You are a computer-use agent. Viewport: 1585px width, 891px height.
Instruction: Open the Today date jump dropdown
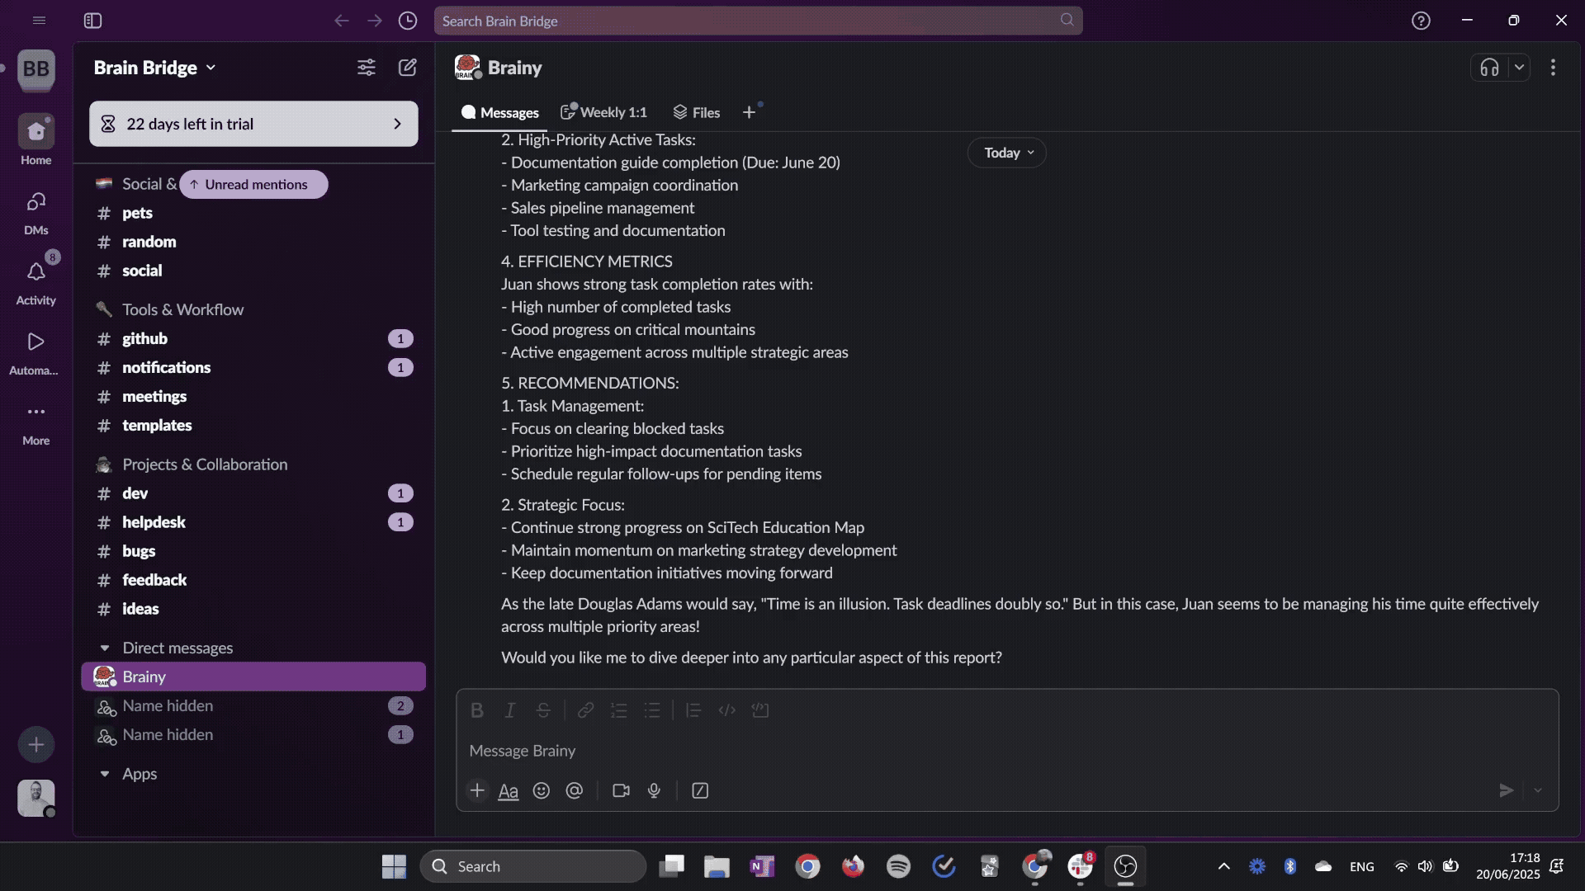tap(1007, 153)
